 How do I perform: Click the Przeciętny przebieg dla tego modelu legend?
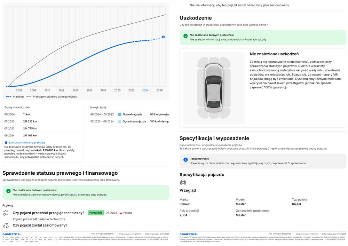coord(52,97)
